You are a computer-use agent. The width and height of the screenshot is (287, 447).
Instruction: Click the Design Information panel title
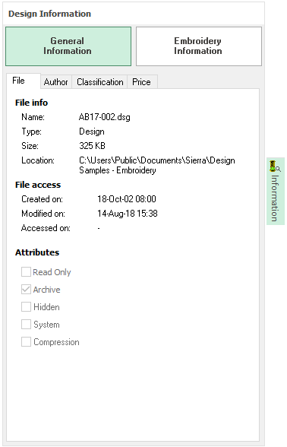point(49,14)
